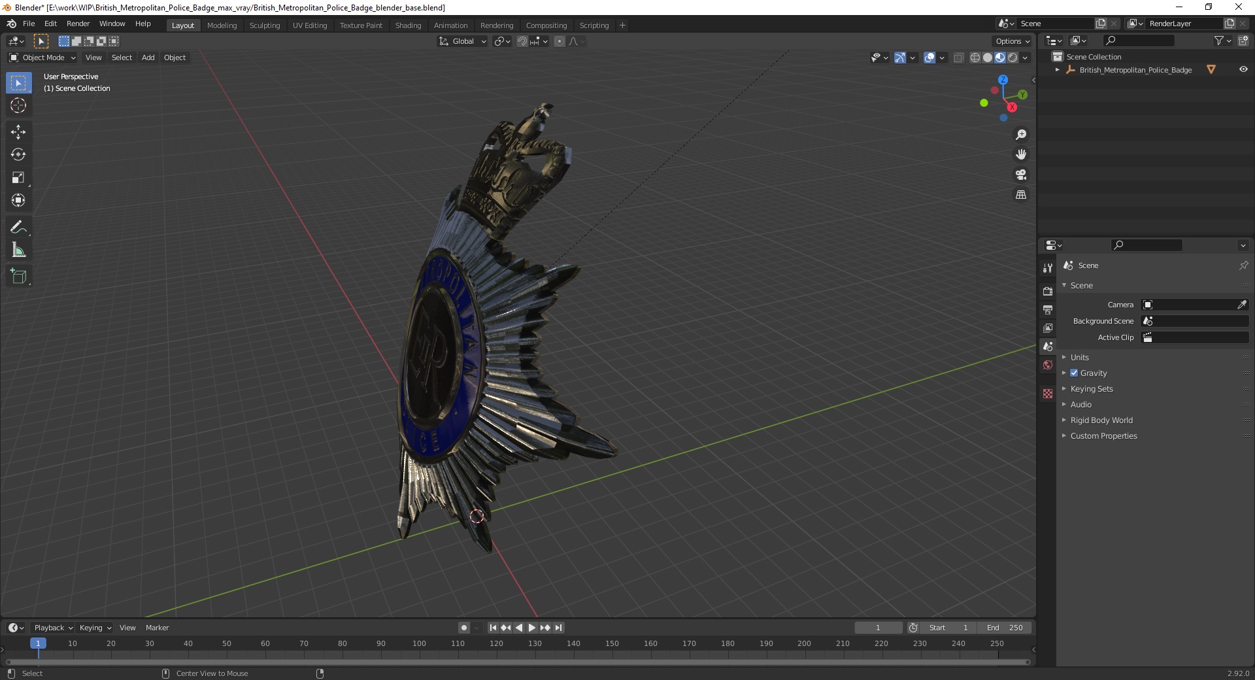1255x680 pixels.
Task: Click the pan hand viewport icon
Action: point(1021,154)
